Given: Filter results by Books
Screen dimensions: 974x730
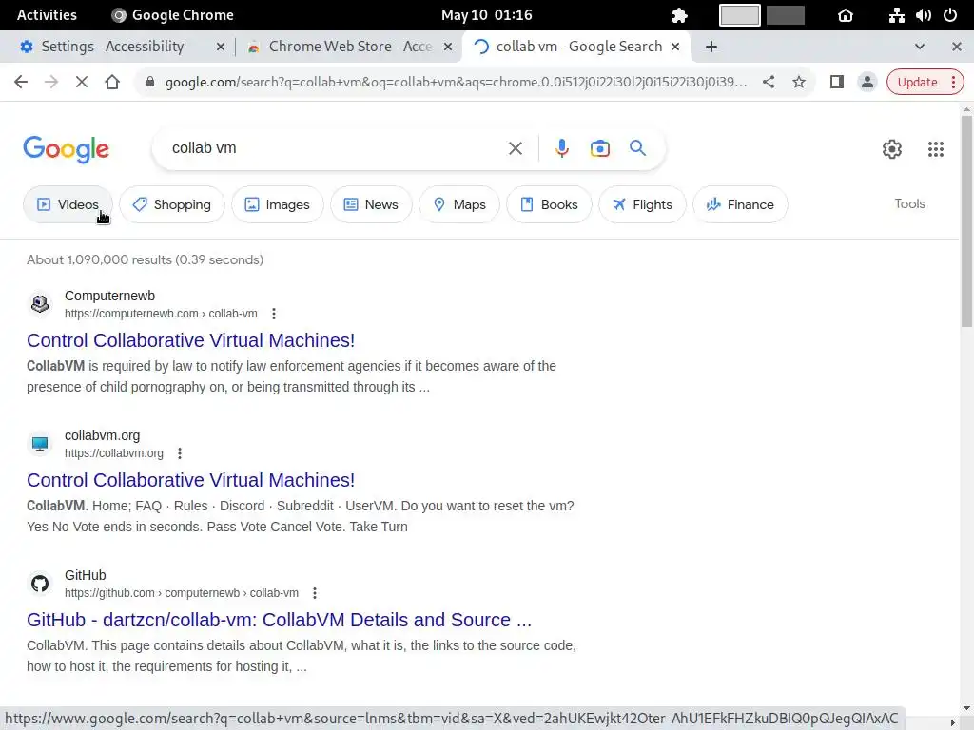Looking at the screenshot, I should coord(549,204).
